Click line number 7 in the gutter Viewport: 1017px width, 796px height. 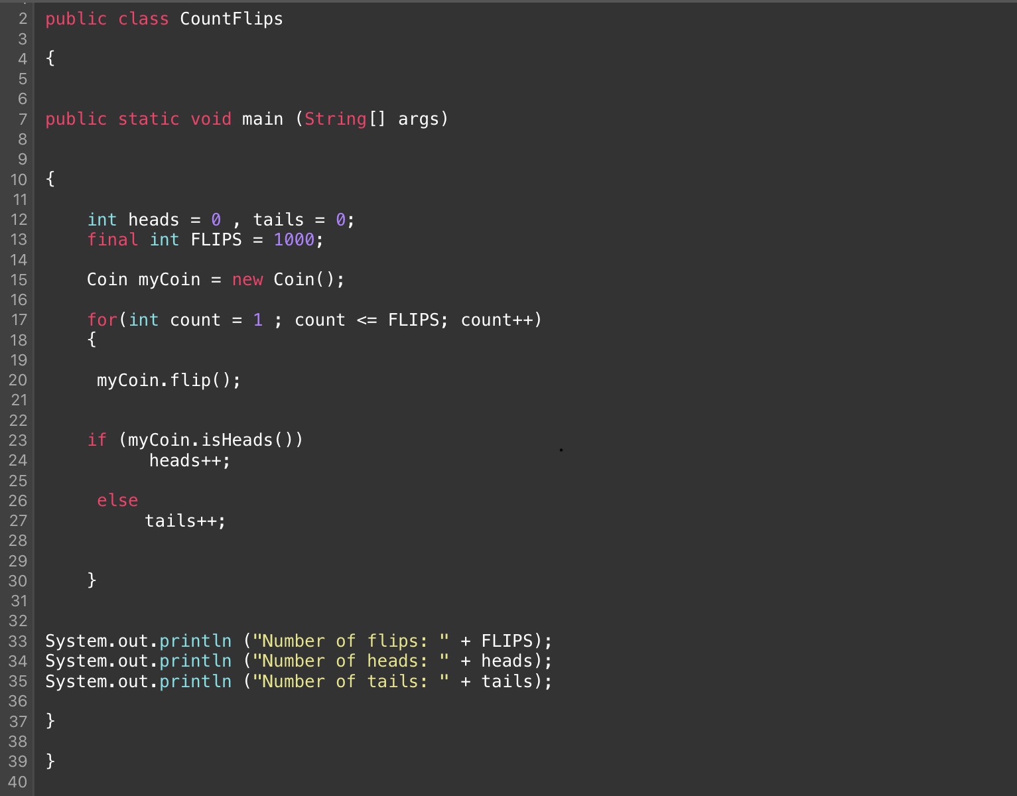tap(23, 119)
